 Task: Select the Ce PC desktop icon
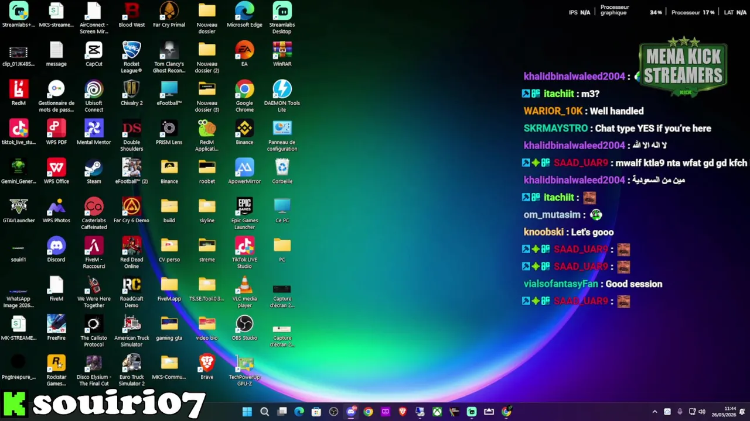tap(282, 210)
